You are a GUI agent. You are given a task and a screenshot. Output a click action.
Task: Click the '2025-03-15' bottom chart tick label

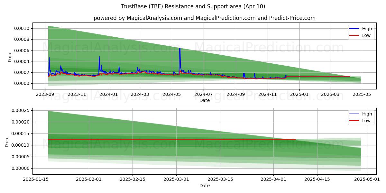[220, 179]
